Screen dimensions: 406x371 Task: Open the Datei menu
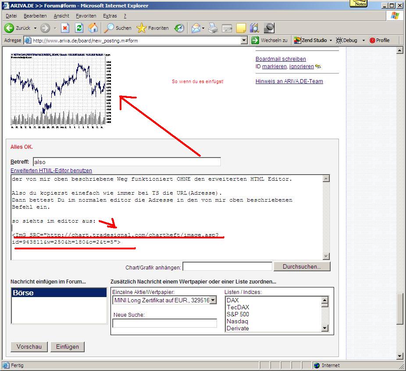tap(11, 15)
